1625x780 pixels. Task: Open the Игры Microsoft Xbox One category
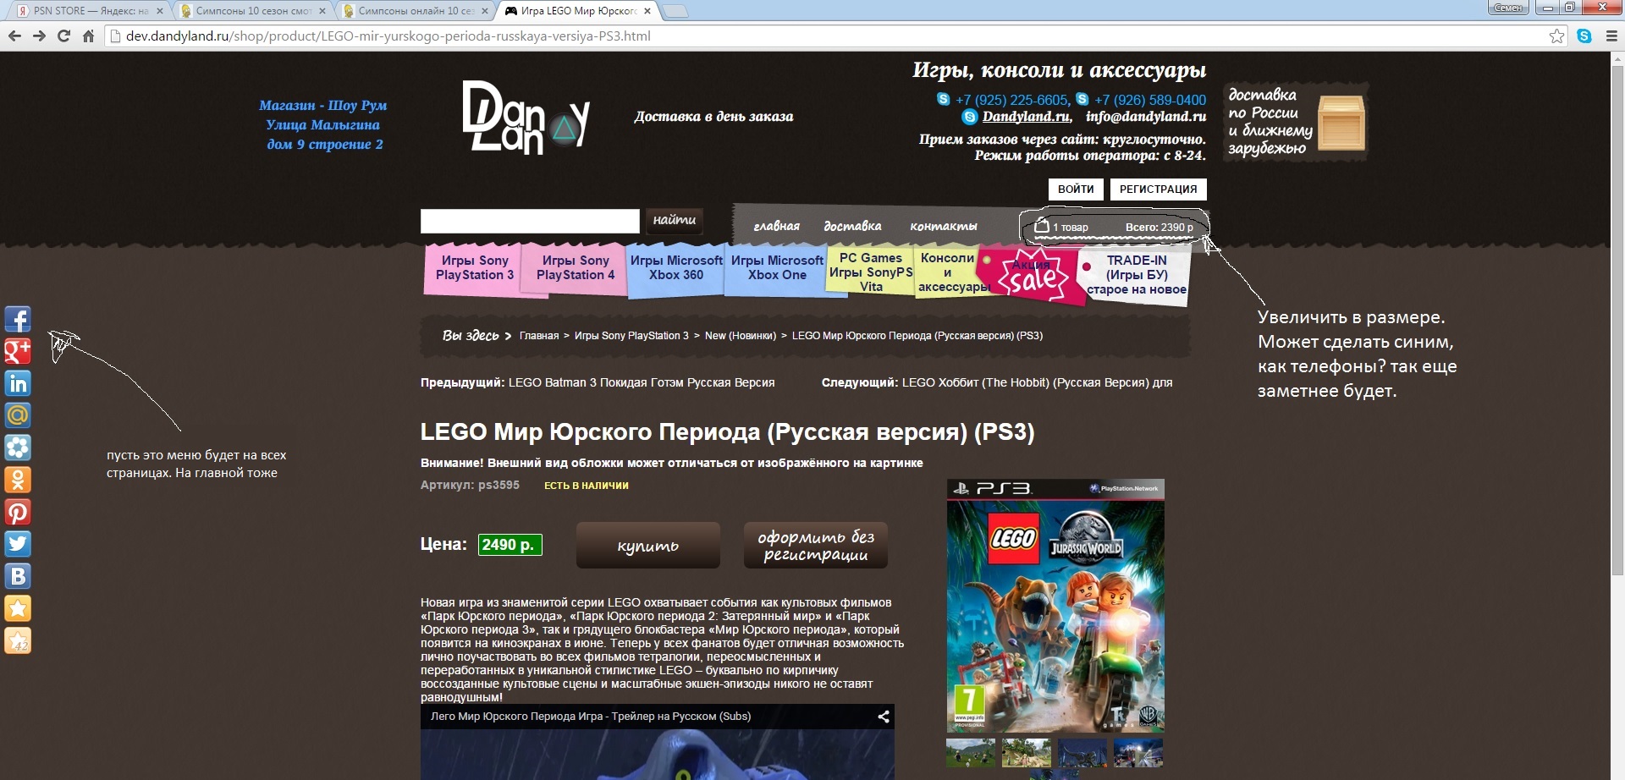click(x=777, y=268)
